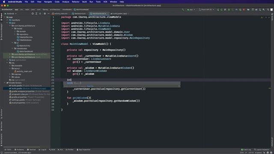Click Collapse All icon in Project panel header
The image size is (274, 154).
[x=40, y=13]
